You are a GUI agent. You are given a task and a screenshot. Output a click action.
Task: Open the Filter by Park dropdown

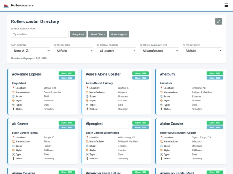(x=73, y=51)
